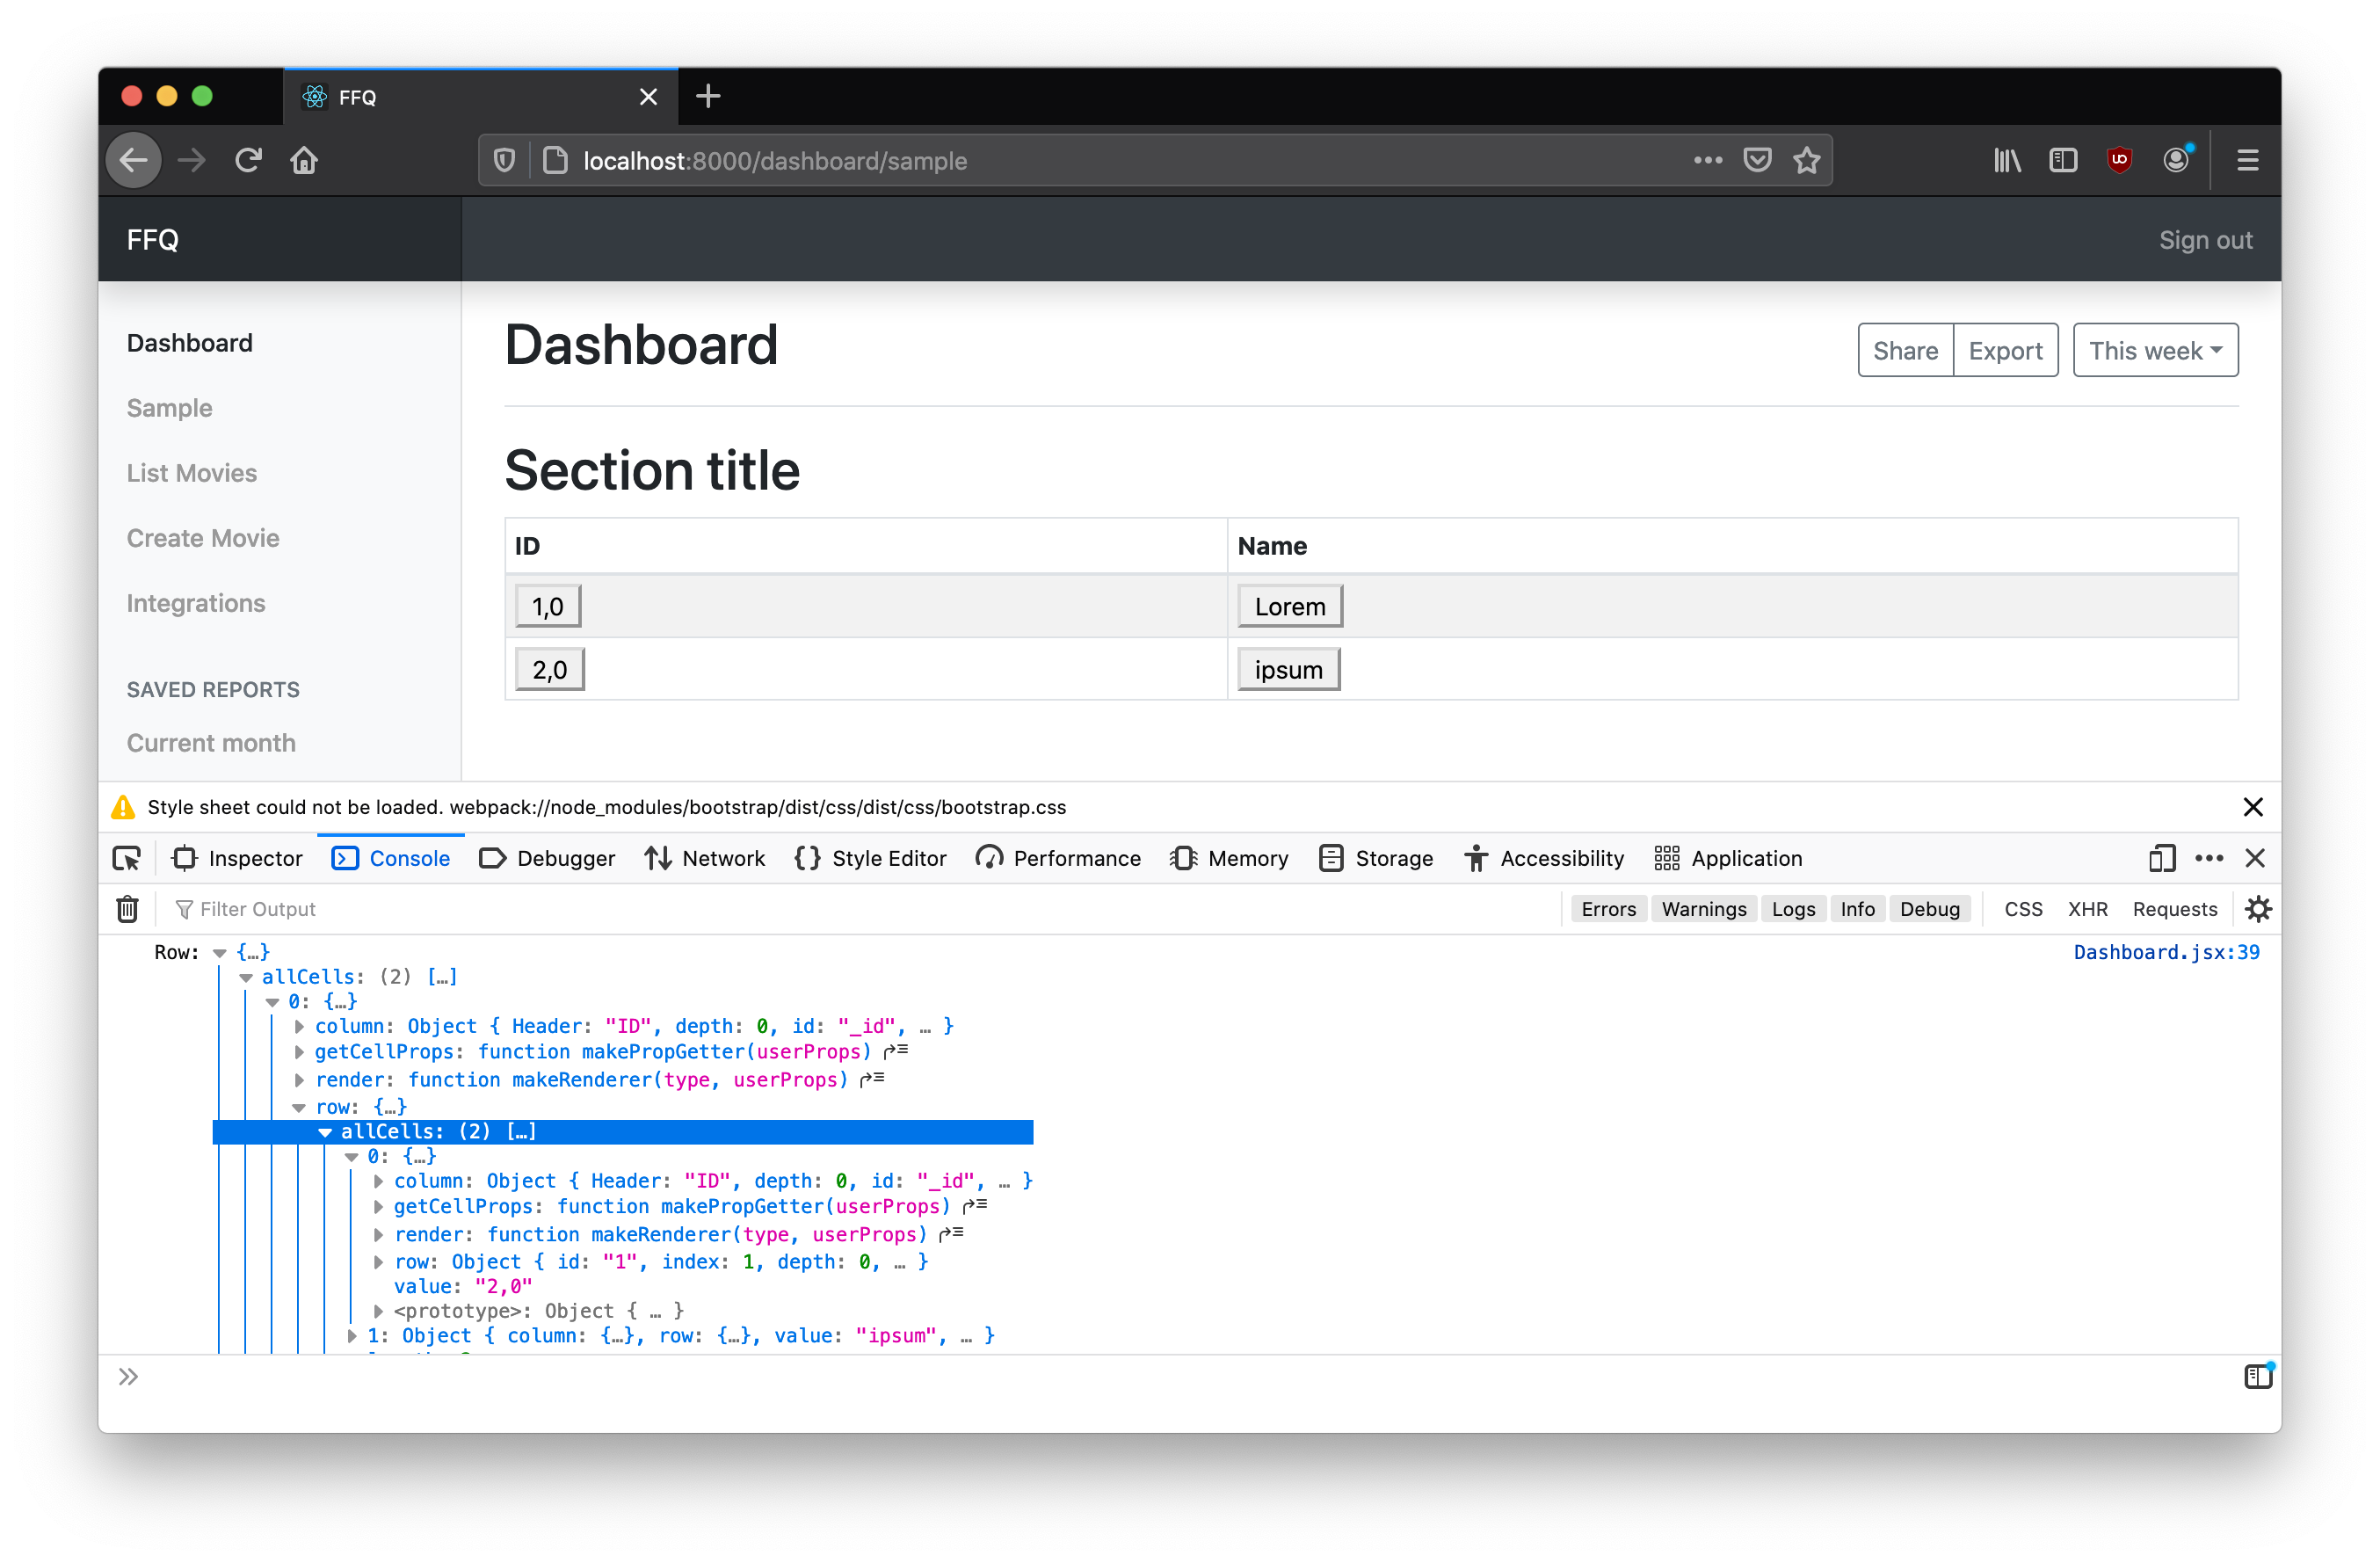Switch to the Debugger tab
The image size is (2380, 1563).
tap(547, 858)
